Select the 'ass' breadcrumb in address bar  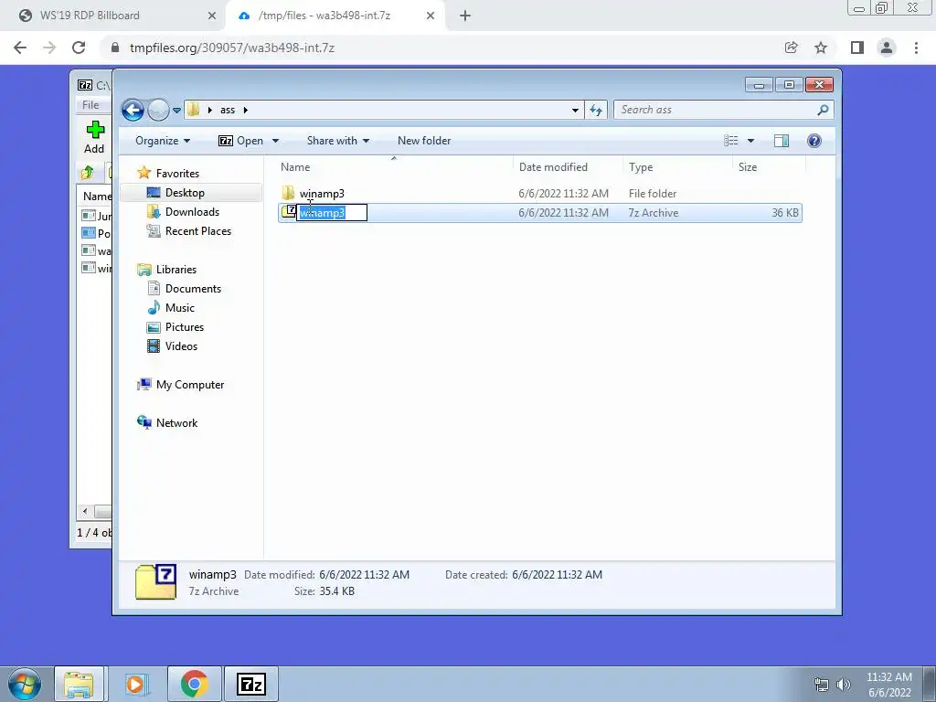point(228,110)
